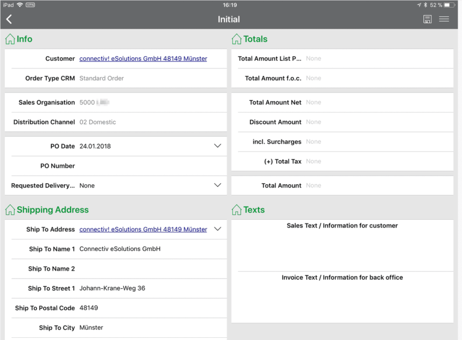Click the PO Number input field
The height and width of the screenshot is (340, 462).
[x=150, y=166]
